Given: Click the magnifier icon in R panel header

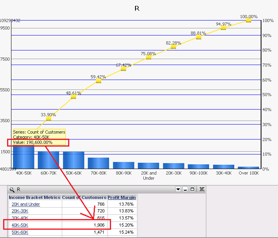Looking at the screenshot, I should 12,190.
